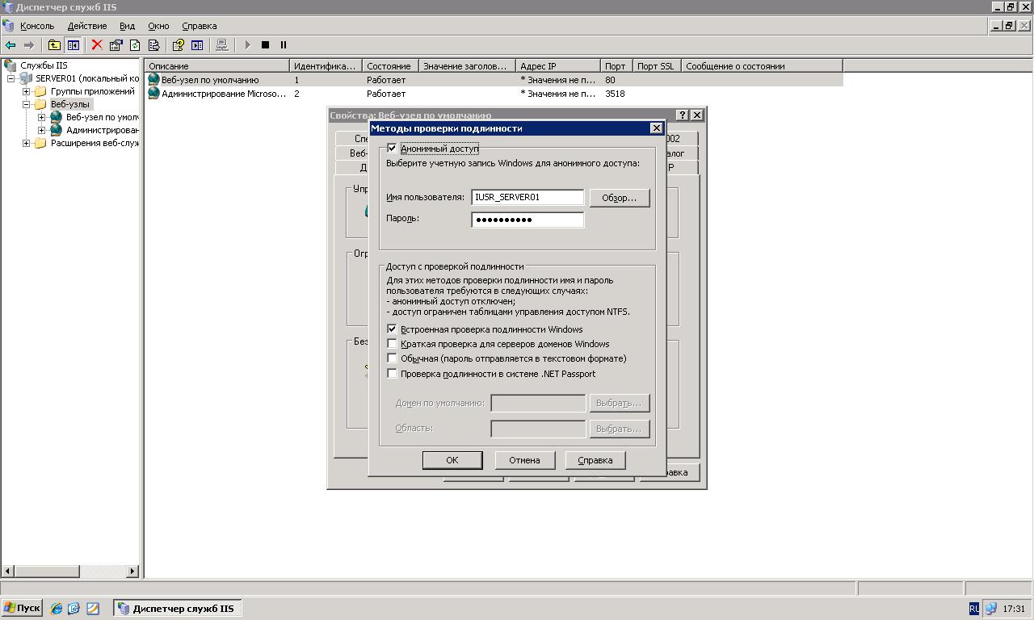Click the Службы IIS root icon in tree

click(x=11, y=65)
